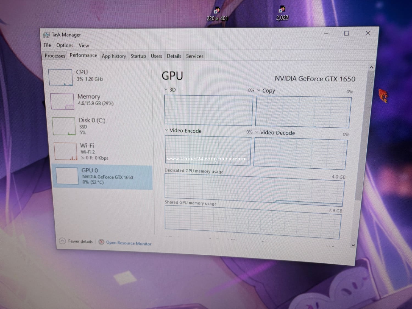Select the CPU usage mini graph
This screenshot has width=412, height=309.
pyautogui.click(x=60, y=77)
